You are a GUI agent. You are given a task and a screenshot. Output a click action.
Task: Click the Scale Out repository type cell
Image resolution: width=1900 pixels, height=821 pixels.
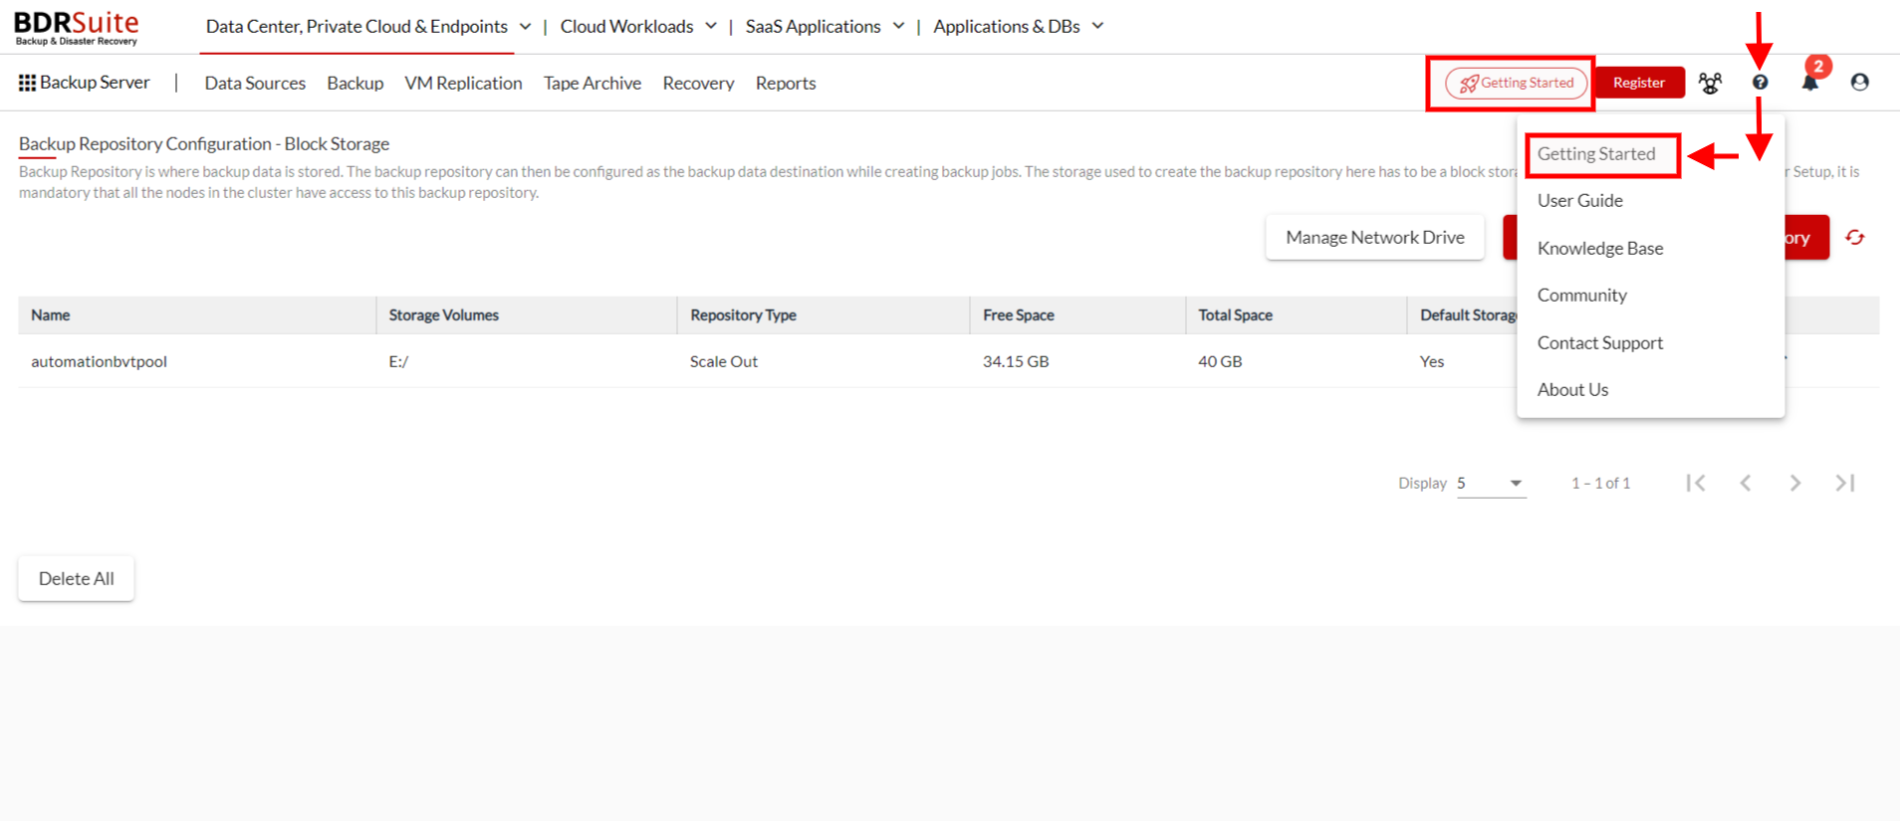(724, 362)
